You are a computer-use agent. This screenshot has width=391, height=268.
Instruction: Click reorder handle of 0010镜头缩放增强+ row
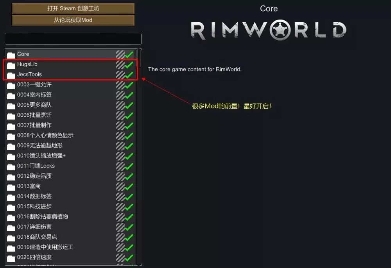120,156
